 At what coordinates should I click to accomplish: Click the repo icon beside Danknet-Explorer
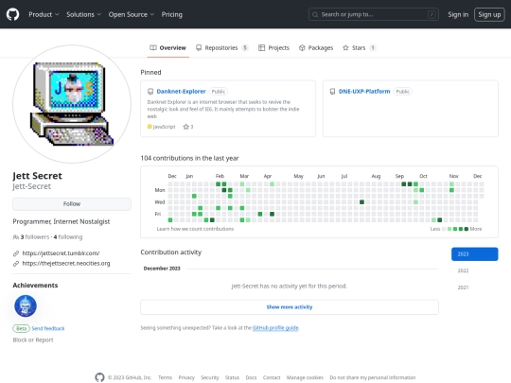pyautogui.click(x=150, y=92)
